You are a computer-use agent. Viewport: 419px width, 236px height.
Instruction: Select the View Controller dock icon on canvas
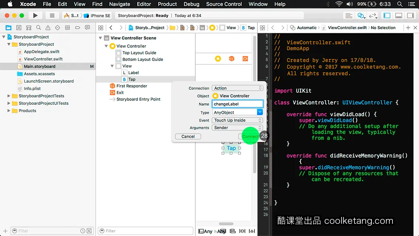click(218, 59)
